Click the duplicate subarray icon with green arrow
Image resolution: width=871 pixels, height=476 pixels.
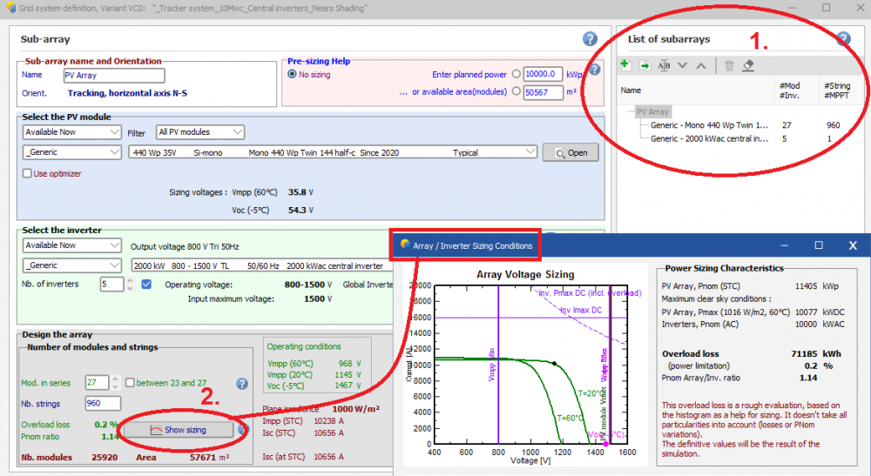[x=645, y=65]
